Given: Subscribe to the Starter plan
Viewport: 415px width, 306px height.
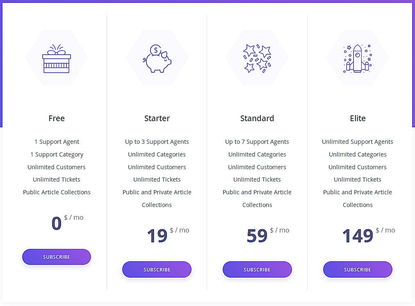Looking at the screenshot, I should (x=157, y=269).
